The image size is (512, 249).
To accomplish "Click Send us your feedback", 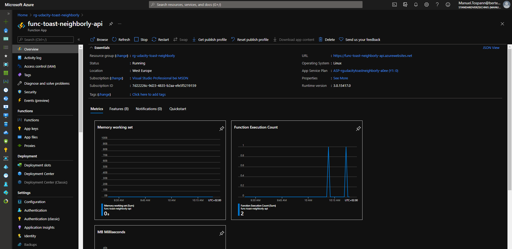I will pyautogui.click(x=360, y=40).
